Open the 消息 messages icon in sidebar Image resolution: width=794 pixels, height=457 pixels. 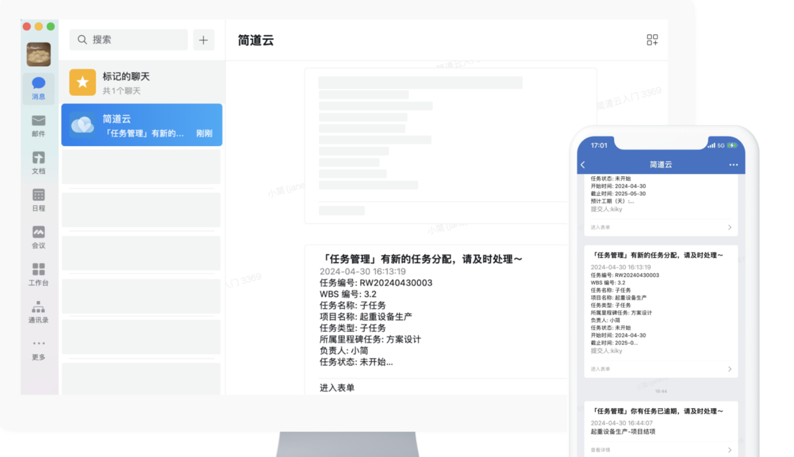tap(38, 83)
